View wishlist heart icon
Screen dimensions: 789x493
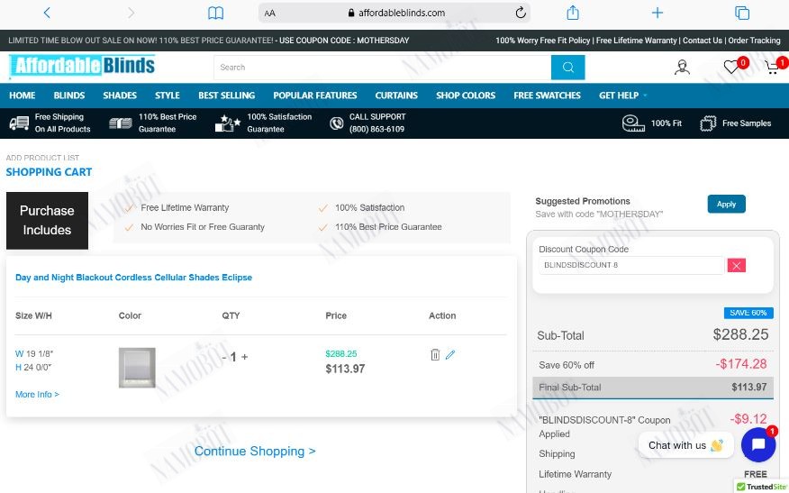coord(731,67)
